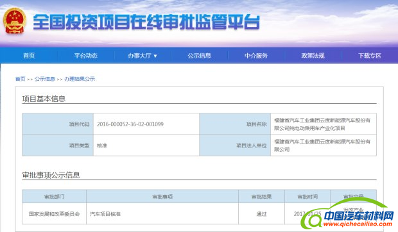Click the project name value ending 纯电动乘用车产业化项目
Screen dimensions: 398x232
[322, 124]
